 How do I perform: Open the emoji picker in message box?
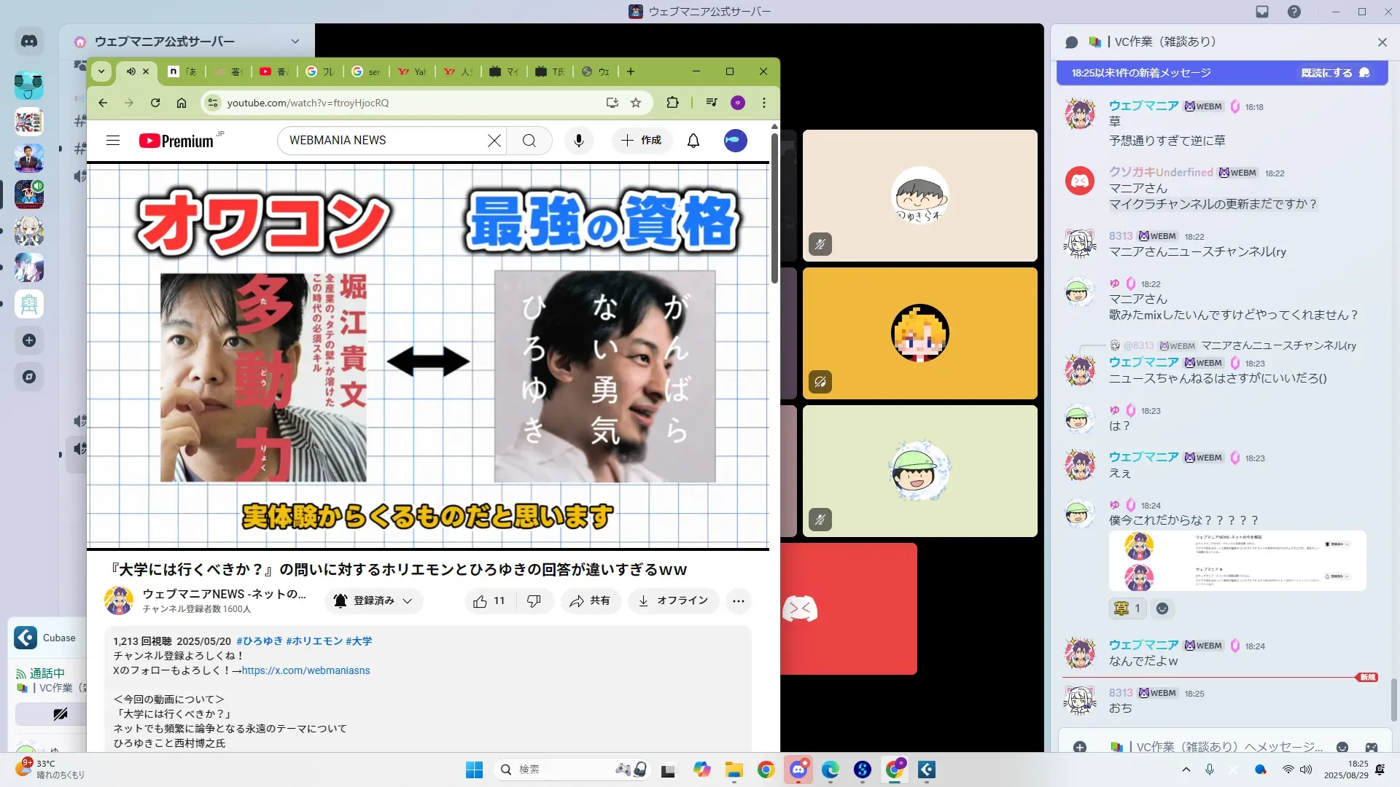[x=1342, y=747]
